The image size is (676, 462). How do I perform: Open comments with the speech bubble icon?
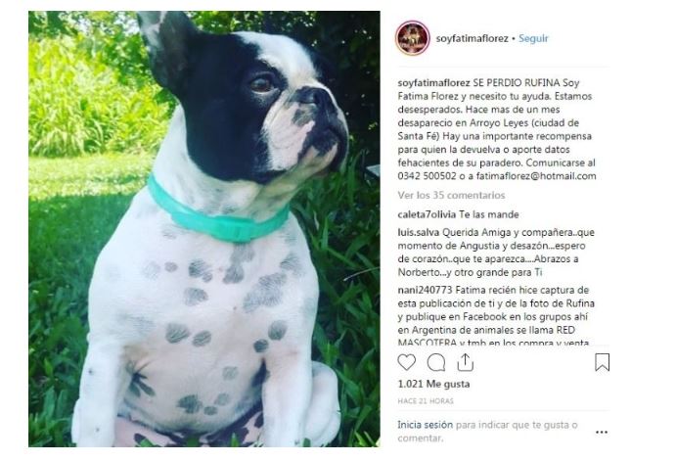(x=436, y=362)
